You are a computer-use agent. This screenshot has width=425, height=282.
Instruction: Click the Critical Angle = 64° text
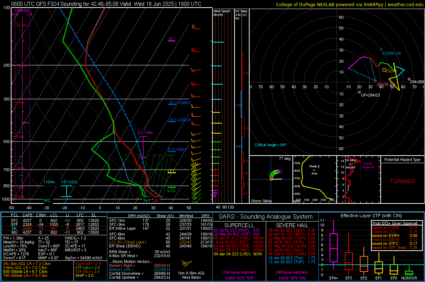[x=270, y=145]
